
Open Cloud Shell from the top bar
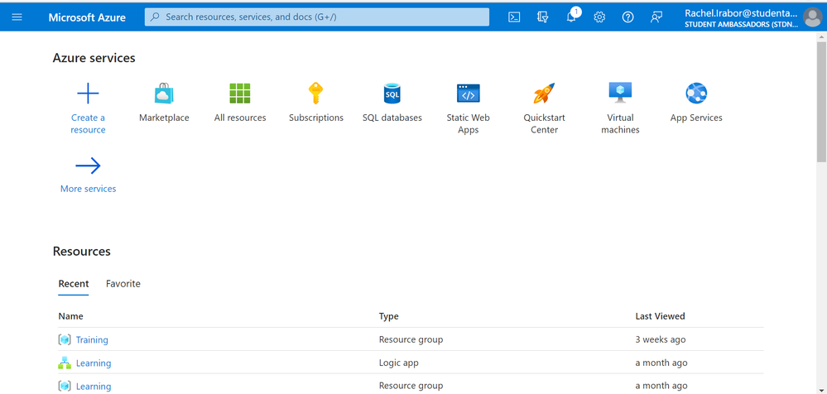[x=514, y=17]
